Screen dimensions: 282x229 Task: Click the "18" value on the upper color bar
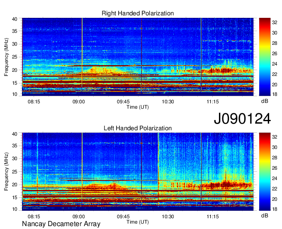coord(275,94)
